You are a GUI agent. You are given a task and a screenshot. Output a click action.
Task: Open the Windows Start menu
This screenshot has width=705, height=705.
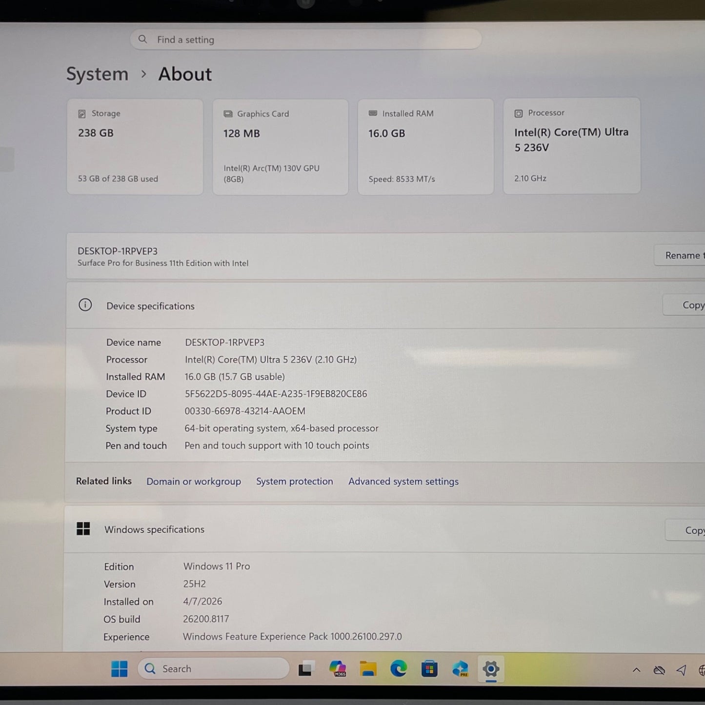click(119, 669)
